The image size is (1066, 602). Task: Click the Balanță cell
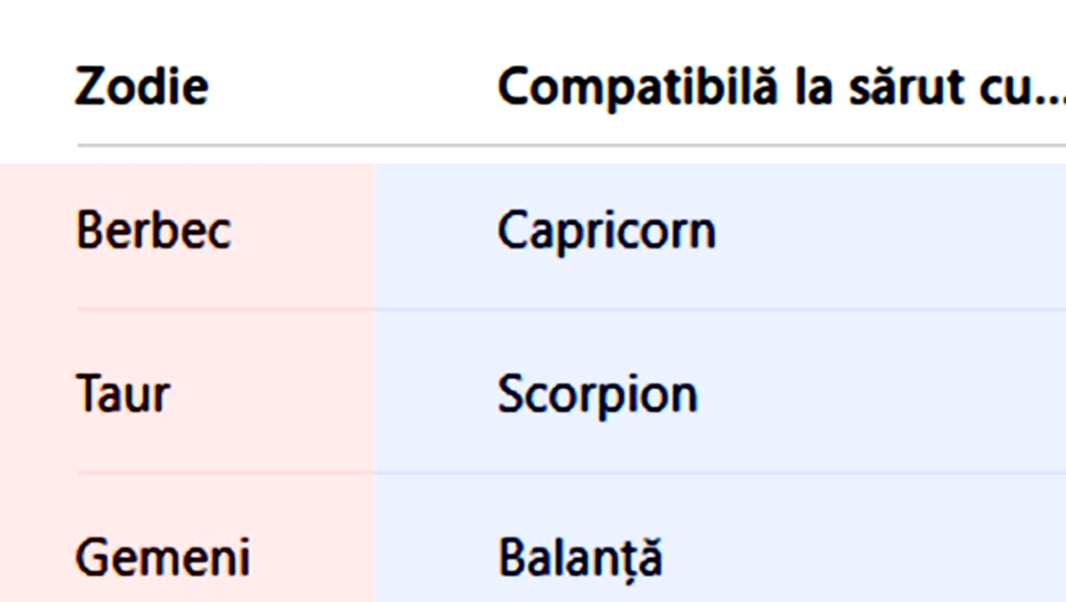click(580, 558)
